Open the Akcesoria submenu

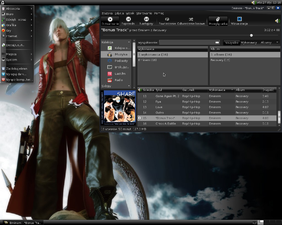coord(17,9)
